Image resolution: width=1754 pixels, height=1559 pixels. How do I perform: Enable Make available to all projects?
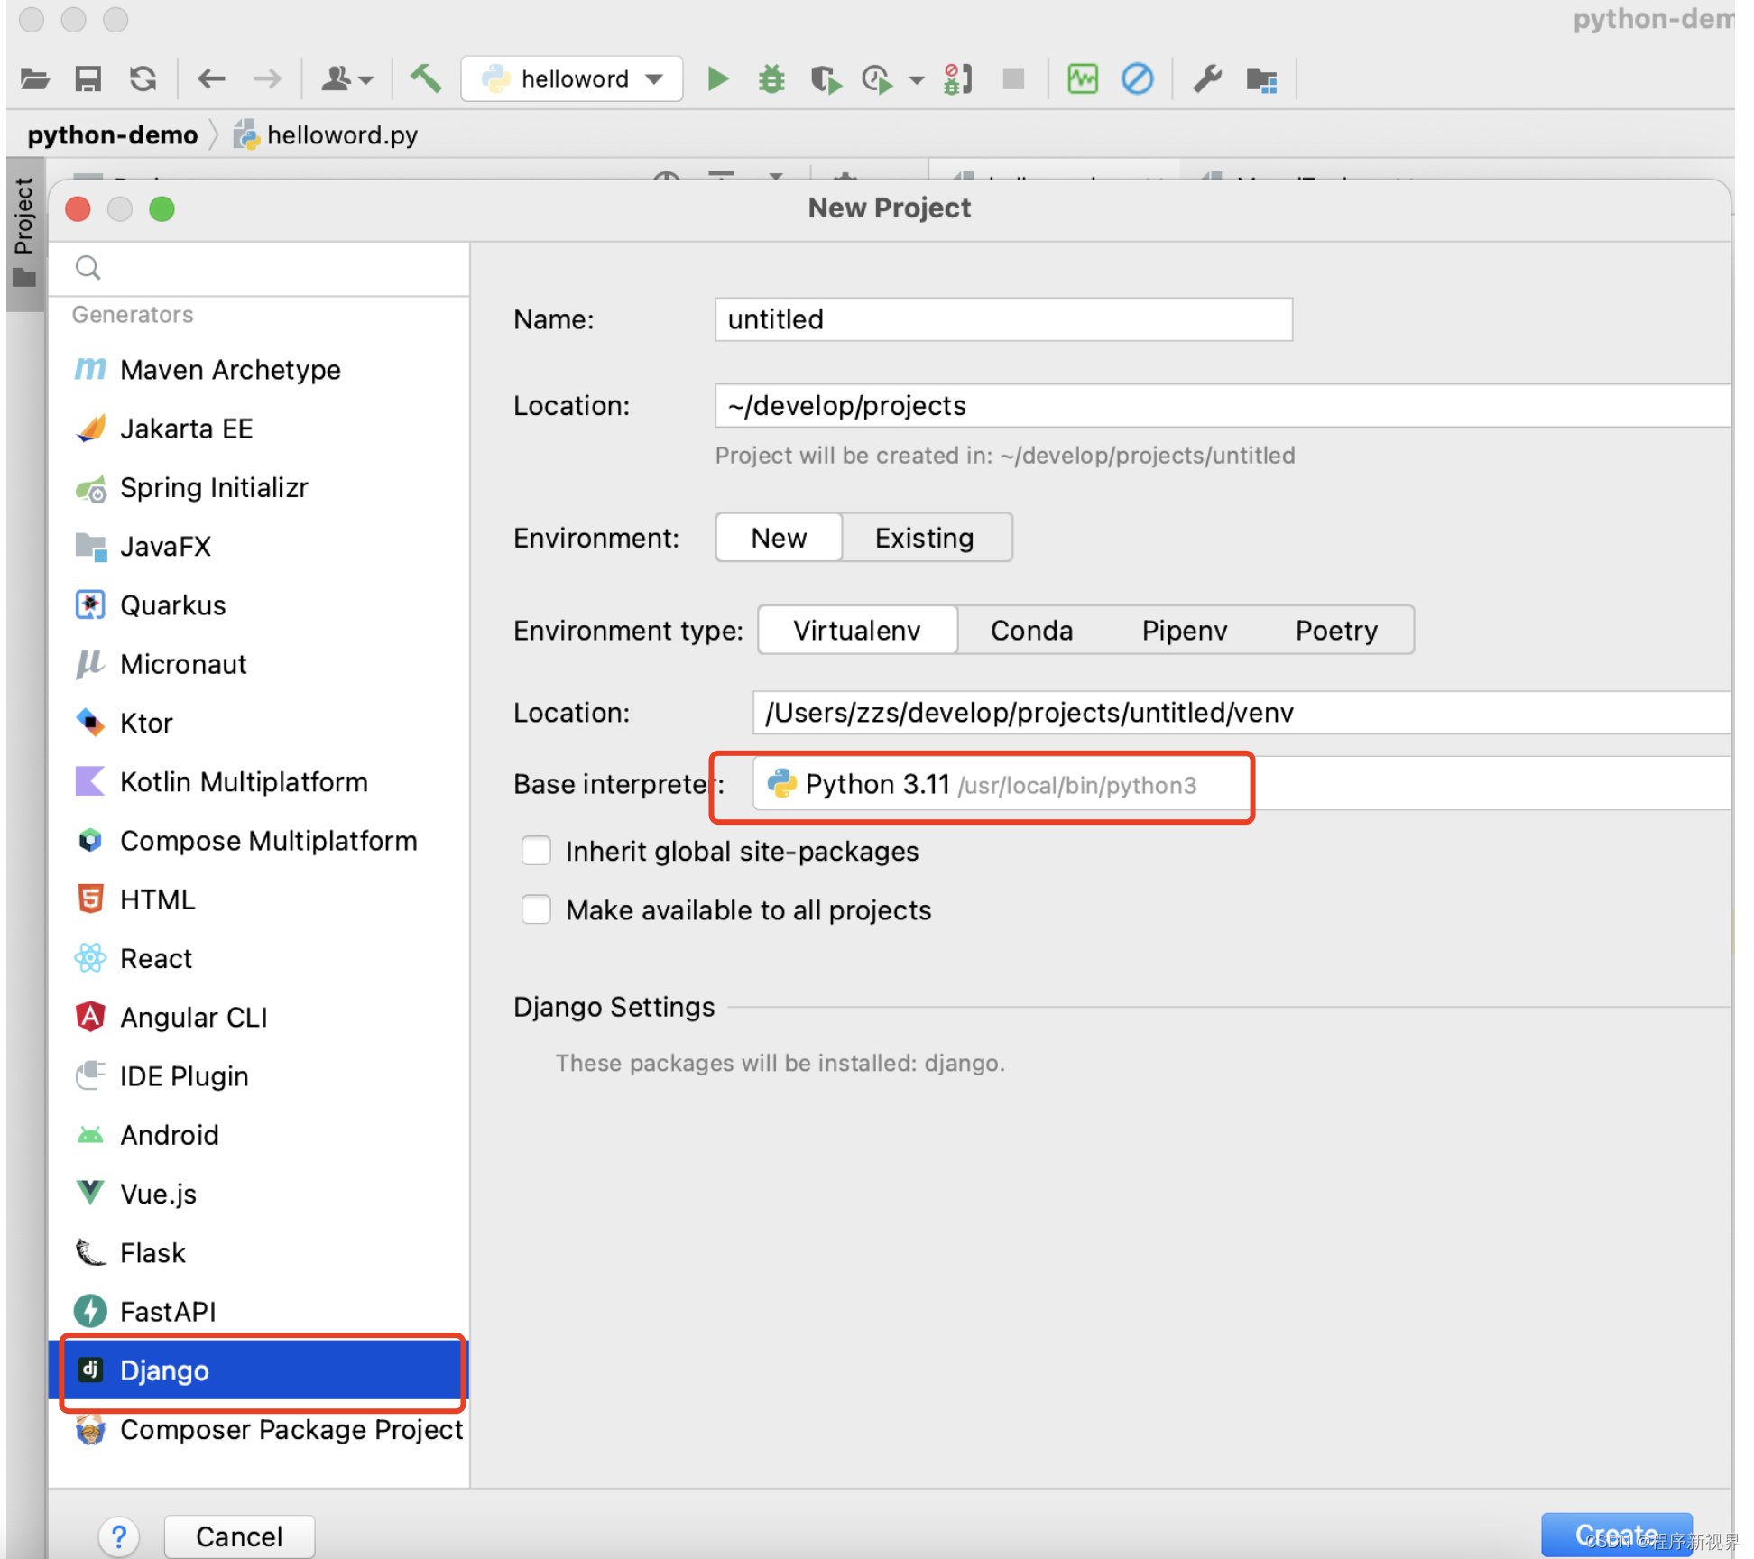[536, 909]
